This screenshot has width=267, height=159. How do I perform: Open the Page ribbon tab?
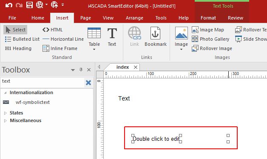point(85,18)
